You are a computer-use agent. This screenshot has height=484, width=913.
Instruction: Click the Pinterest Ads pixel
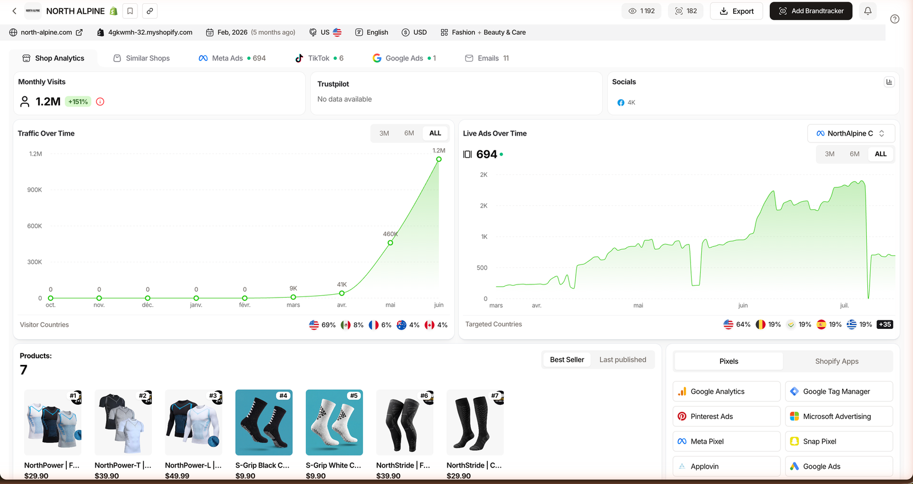726,417
